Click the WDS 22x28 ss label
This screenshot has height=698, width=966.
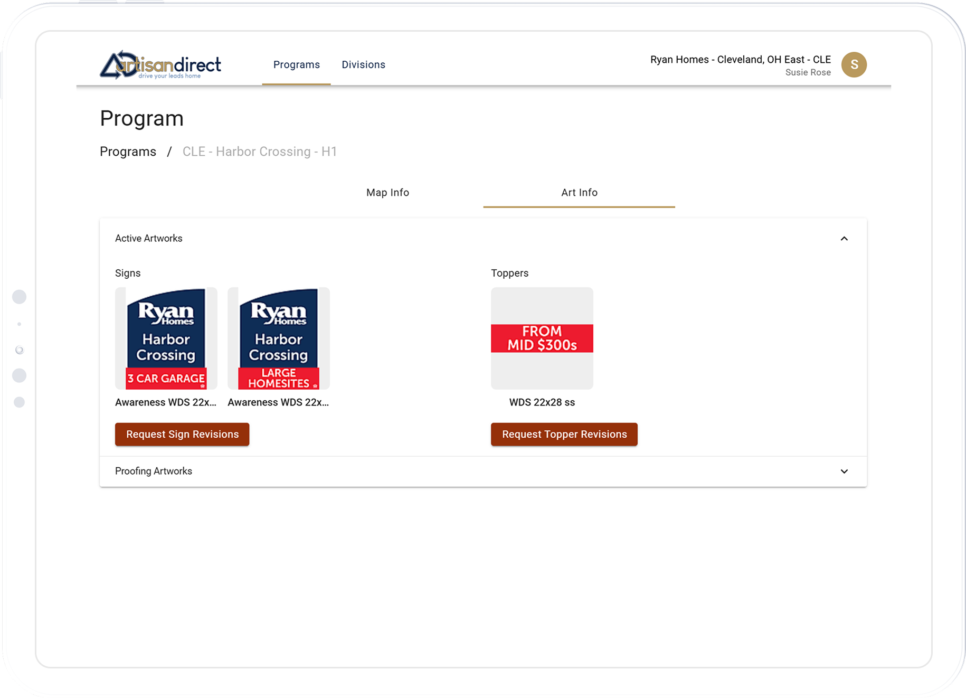(541, 402)
